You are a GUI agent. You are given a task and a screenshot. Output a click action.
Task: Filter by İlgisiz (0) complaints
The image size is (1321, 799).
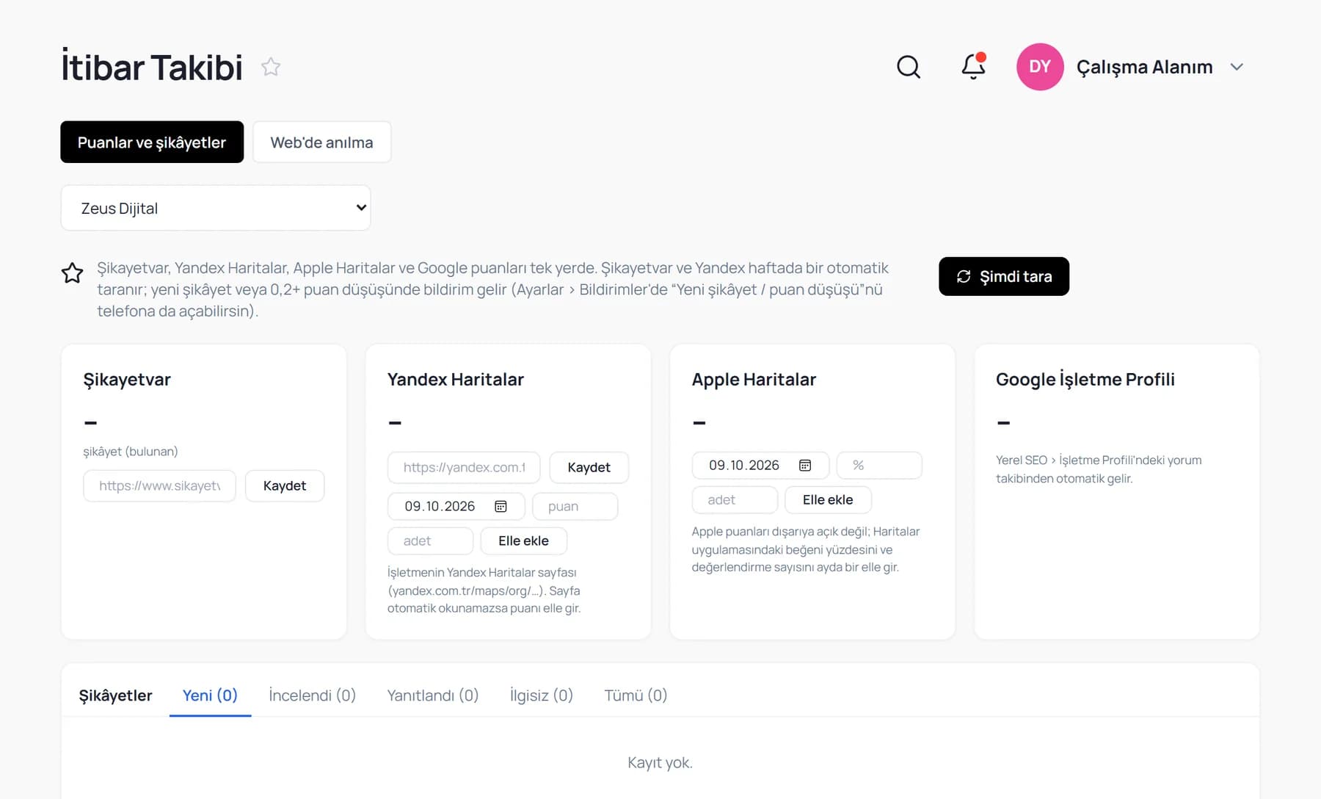point(541,695)
